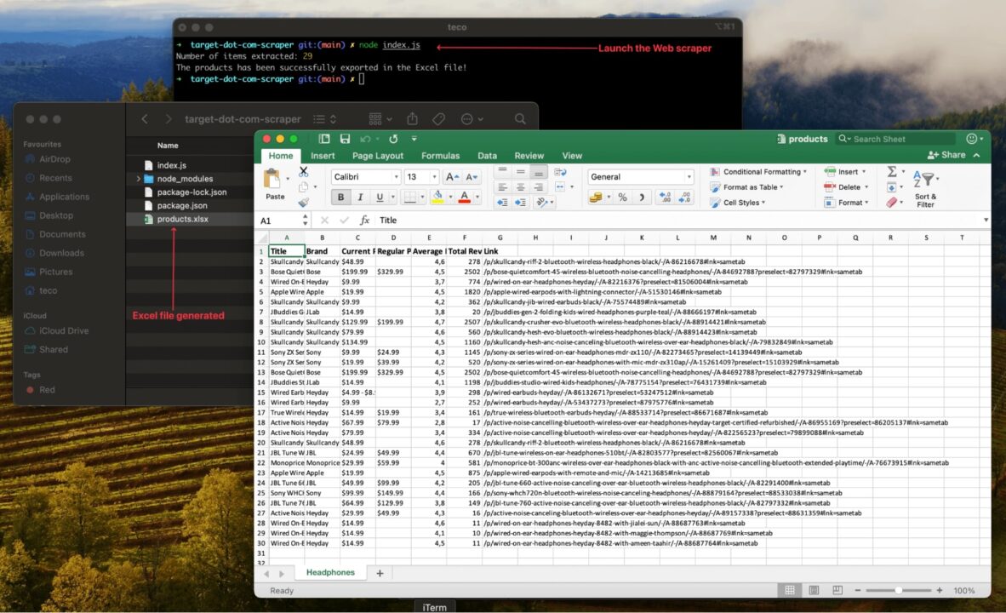Increase font size with the large A

452,176
